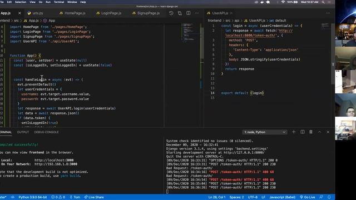
Task: Split the editor with the Split Editor icon
Action: point(189,13)
